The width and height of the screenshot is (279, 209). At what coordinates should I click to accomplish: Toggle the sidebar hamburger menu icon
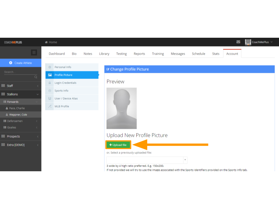[x=34, y=53]
